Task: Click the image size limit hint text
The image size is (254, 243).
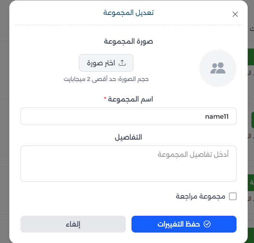Action: (106, 79)
